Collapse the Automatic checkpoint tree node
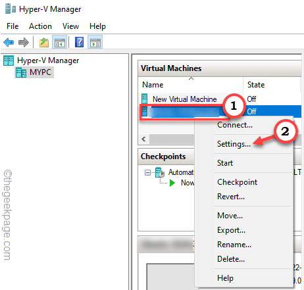Image resolution: width=304 pixels, height=290 pixels. point(147,173)
